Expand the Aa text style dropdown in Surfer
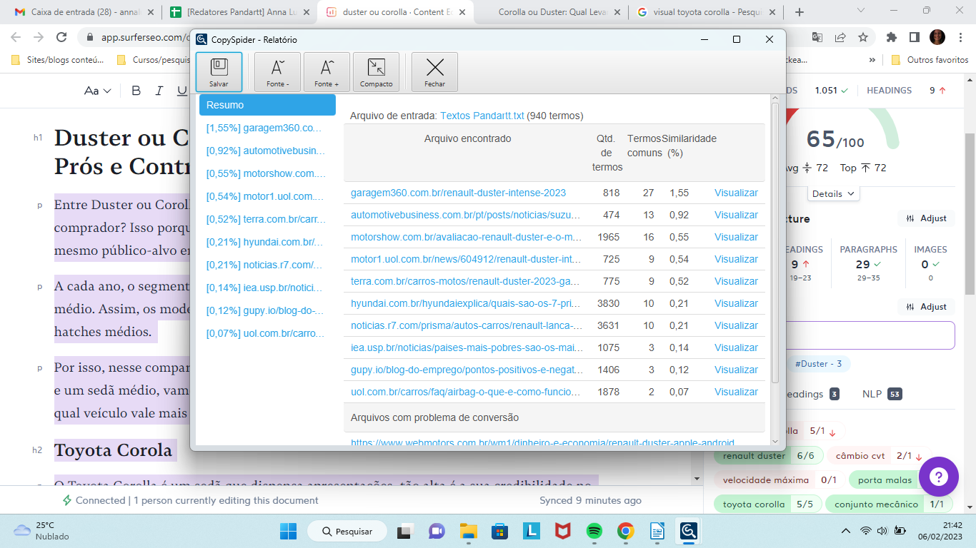 [97, 91]
